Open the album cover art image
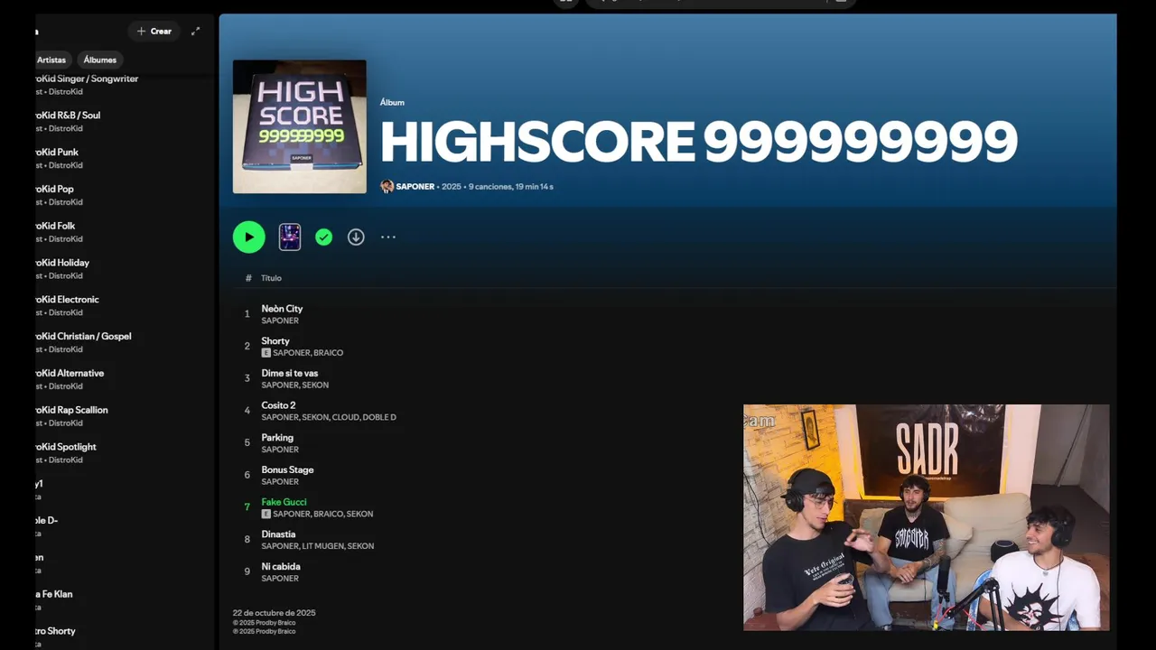Image resolution: width=1156 pixels, height=650 pixels. [299, 126]
